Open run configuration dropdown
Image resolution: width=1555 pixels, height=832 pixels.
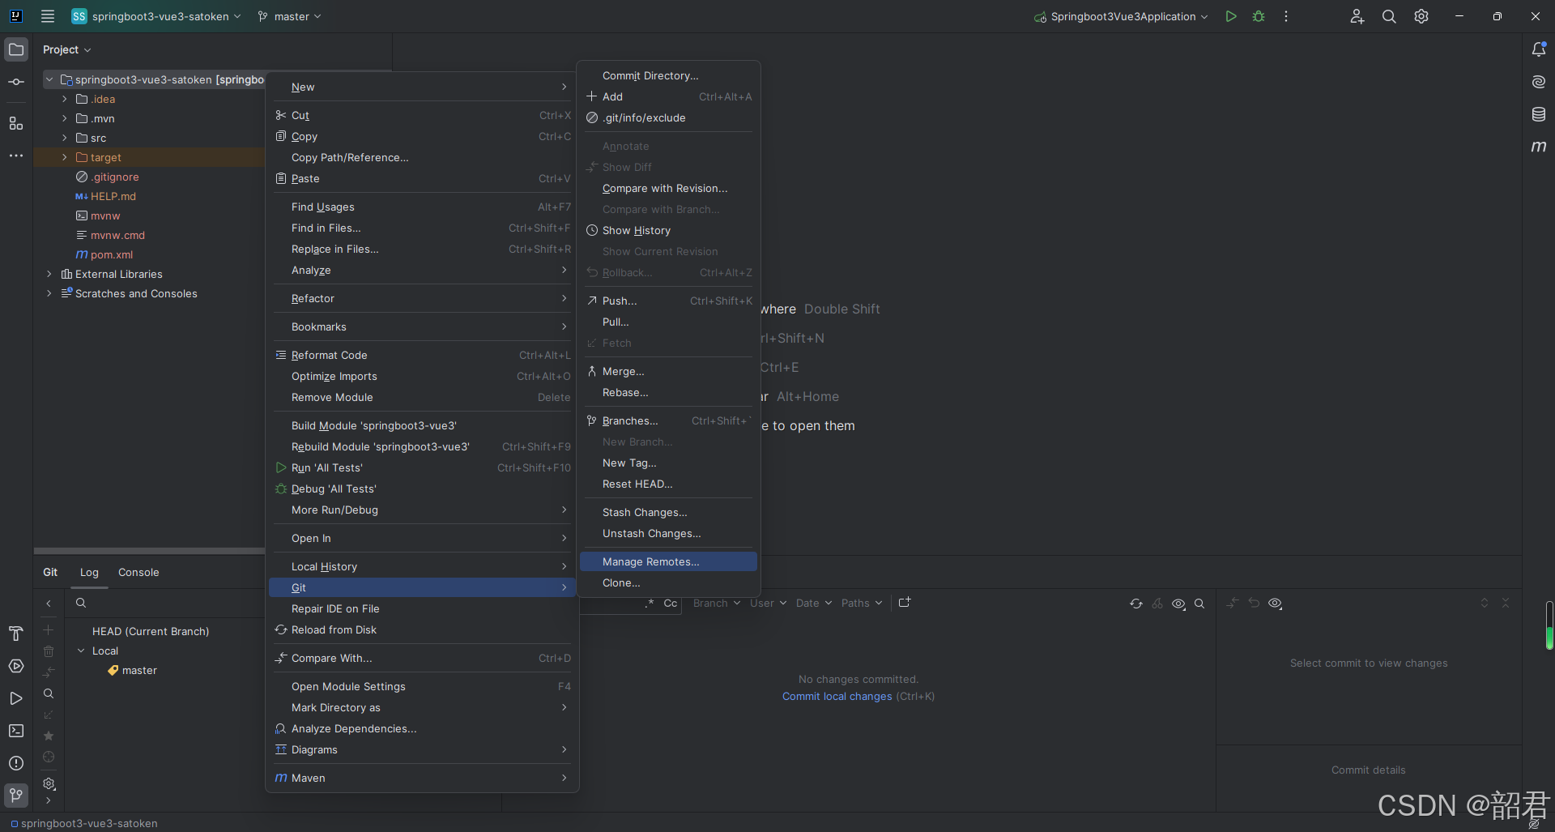(x=1121, y=16)
